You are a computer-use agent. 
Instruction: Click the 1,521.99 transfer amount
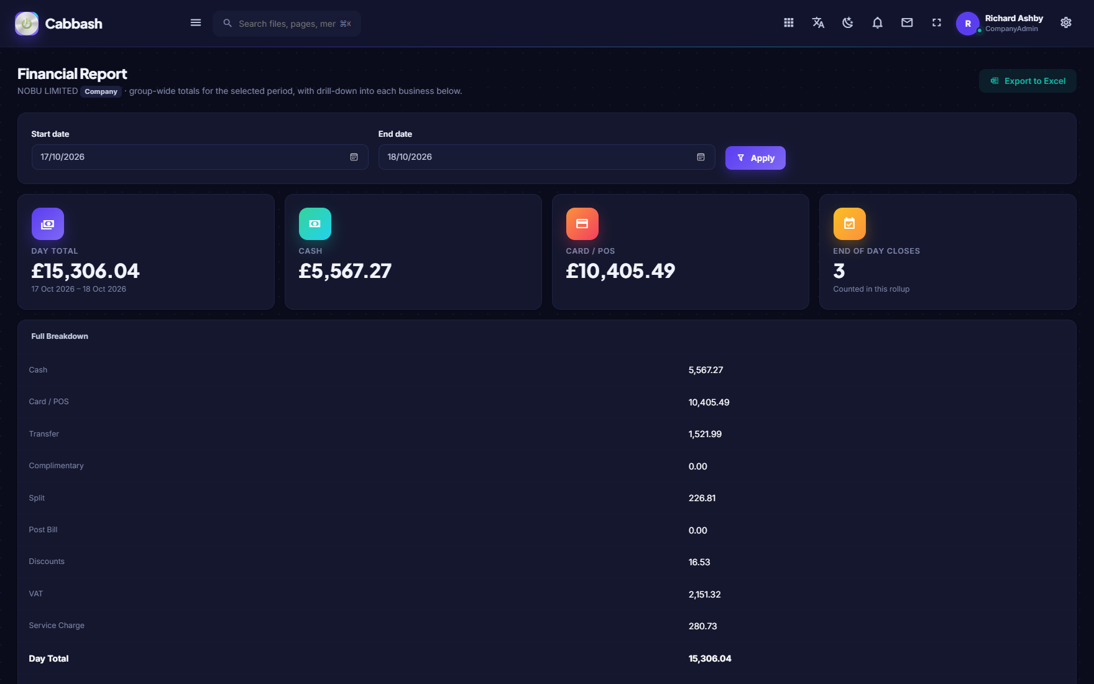pyautogui.click(x=705, y=434)
